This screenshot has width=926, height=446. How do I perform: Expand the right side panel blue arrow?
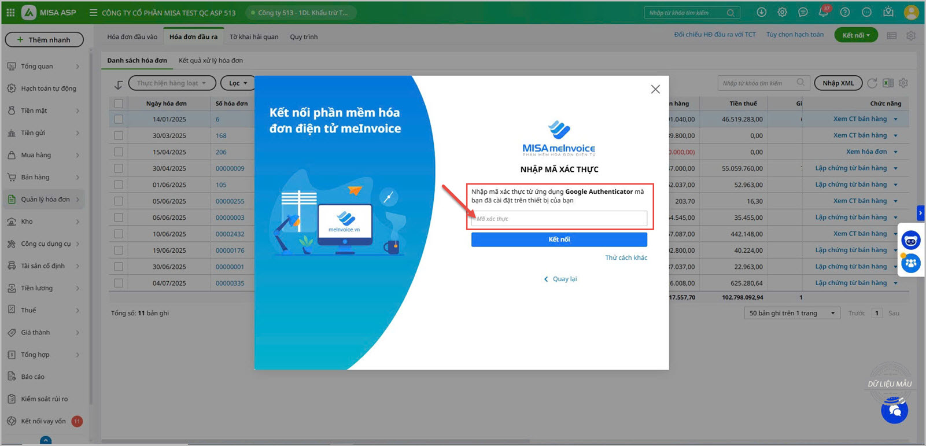pos(920,213)
